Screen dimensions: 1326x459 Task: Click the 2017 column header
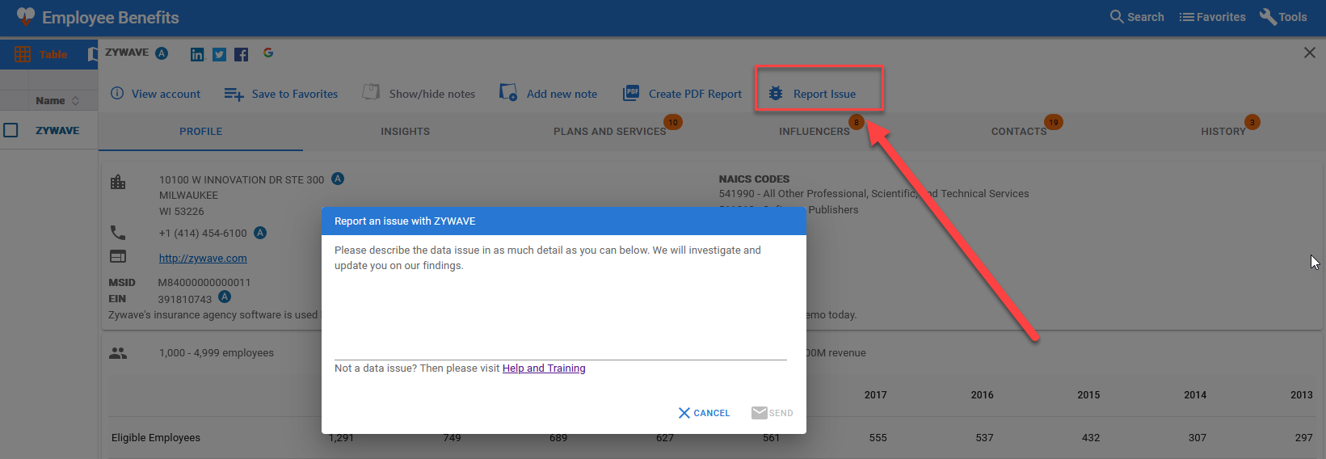876,395
